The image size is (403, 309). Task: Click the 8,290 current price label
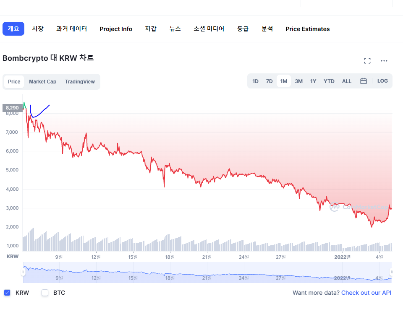(12, 108)
